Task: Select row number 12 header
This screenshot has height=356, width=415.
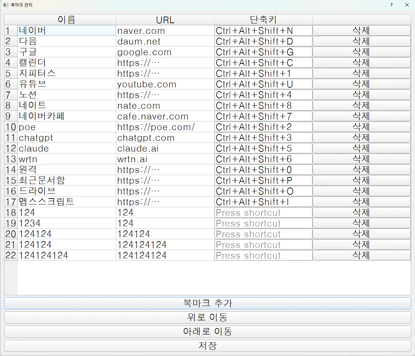Action: tap(11, 148)
